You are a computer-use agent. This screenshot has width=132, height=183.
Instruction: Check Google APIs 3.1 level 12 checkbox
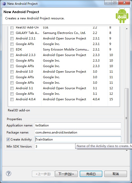coord(12,94)
